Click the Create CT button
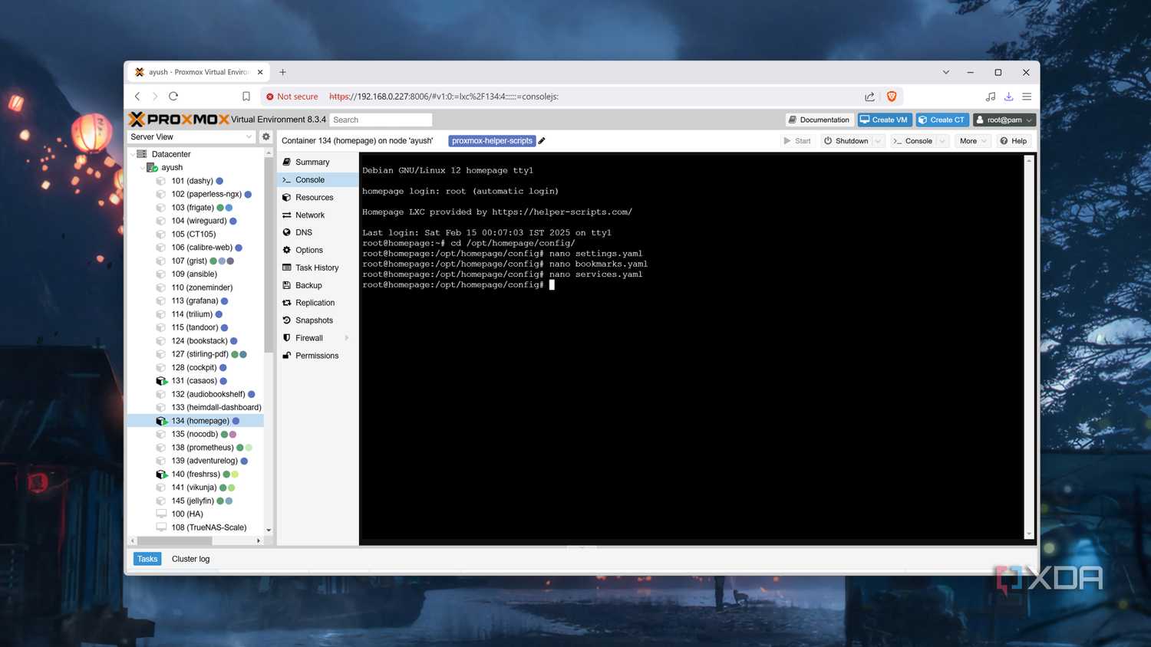 (942, 120)
